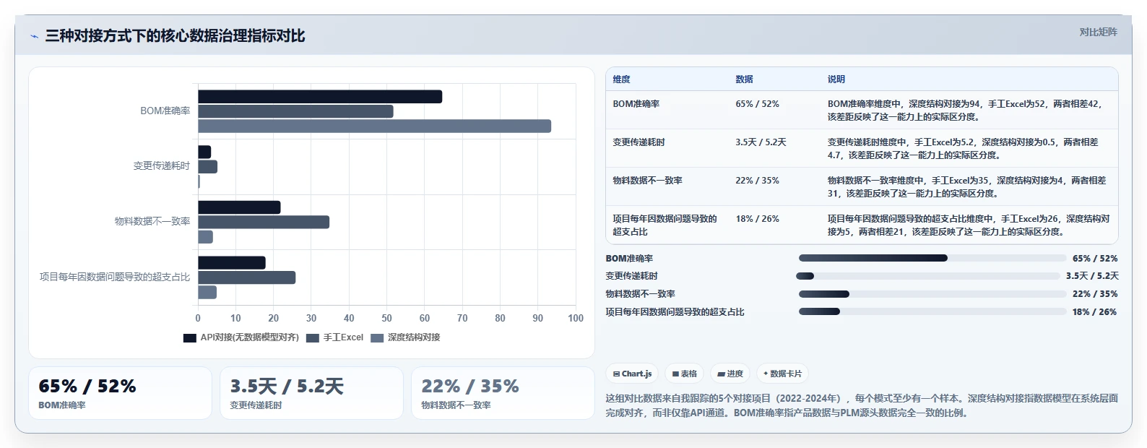Click the BOM准确率 progress bar
Viewport: 1147px width, 448px height.
click(x=932, y=258)
